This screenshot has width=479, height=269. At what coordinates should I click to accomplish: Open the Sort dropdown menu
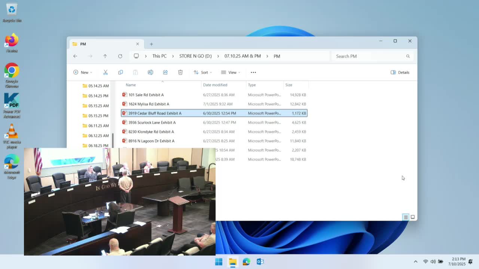coord(202,72)
